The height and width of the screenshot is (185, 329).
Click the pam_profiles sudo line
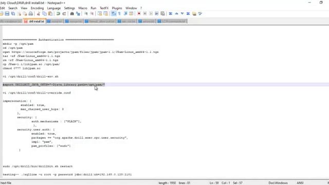coord(51,146)
